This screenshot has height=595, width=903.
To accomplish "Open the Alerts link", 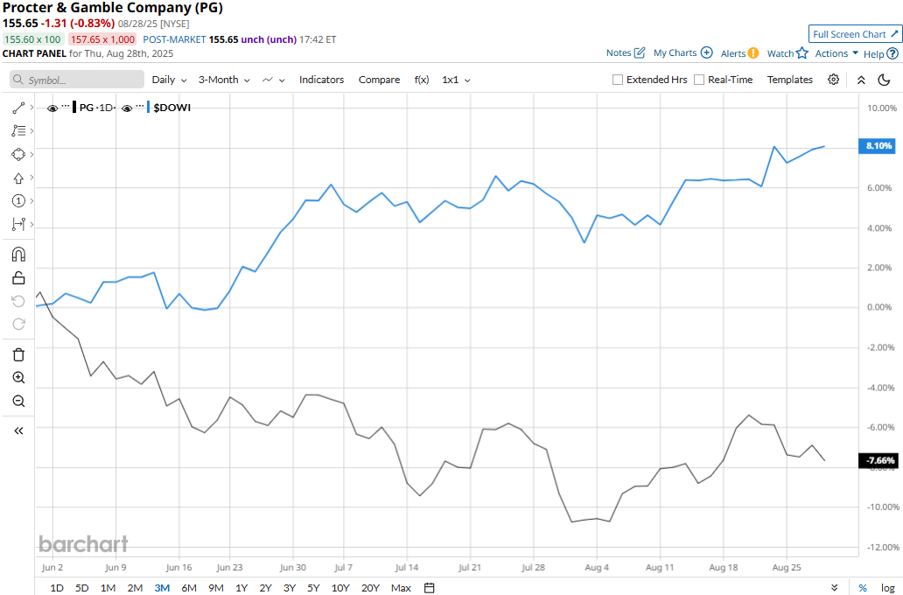I will pyautogui.click(x=733, y=53).
